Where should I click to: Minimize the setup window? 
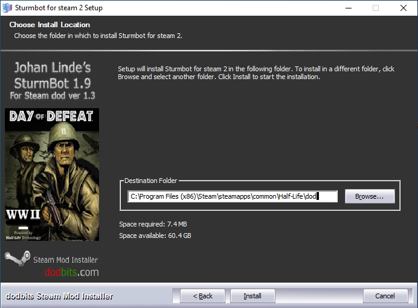(x=349, y=8)
